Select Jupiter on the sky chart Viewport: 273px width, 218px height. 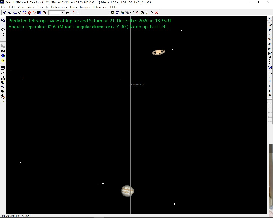point(127,191)
